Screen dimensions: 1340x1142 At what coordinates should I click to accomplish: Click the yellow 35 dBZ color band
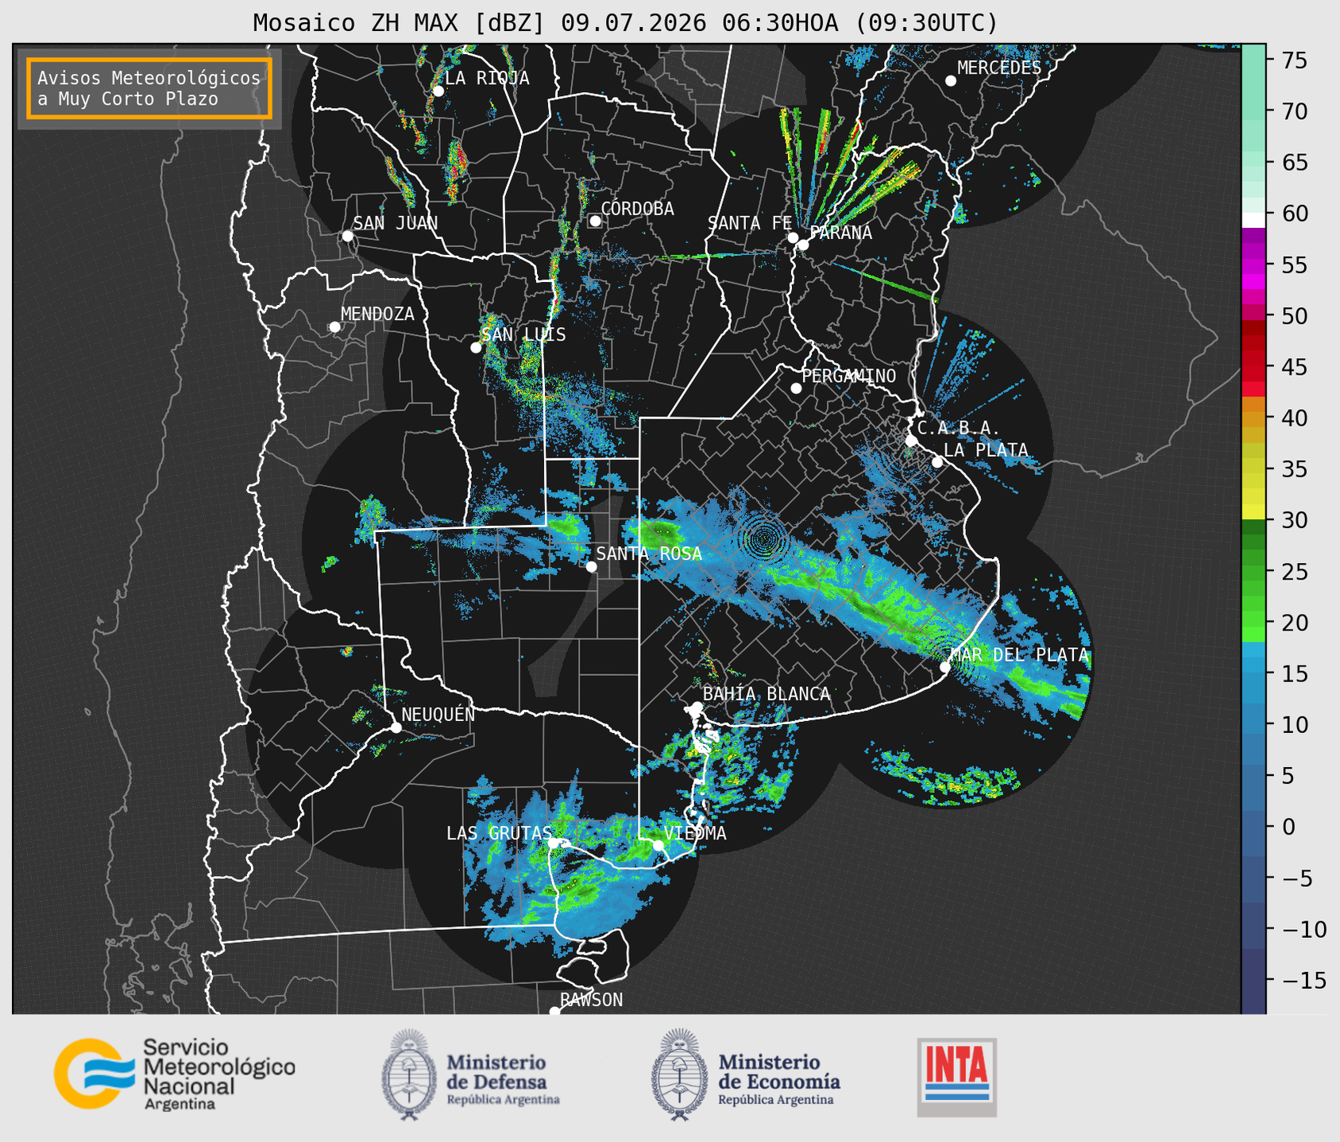tap(1253, 469)
